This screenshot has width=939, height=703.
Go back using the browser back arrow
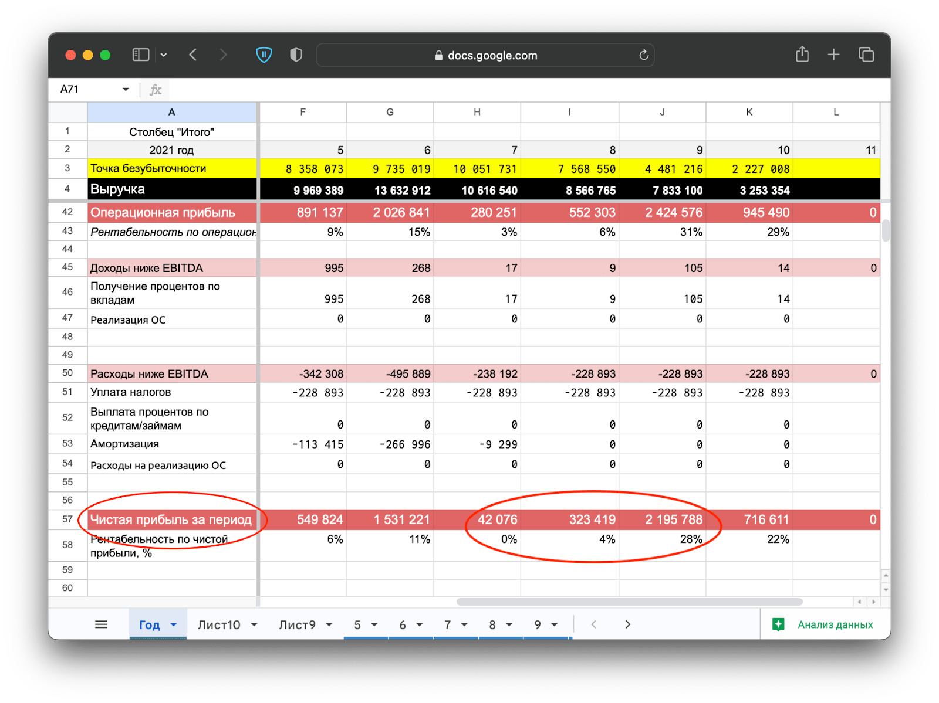pyautogui.click(x=193, y=55)
